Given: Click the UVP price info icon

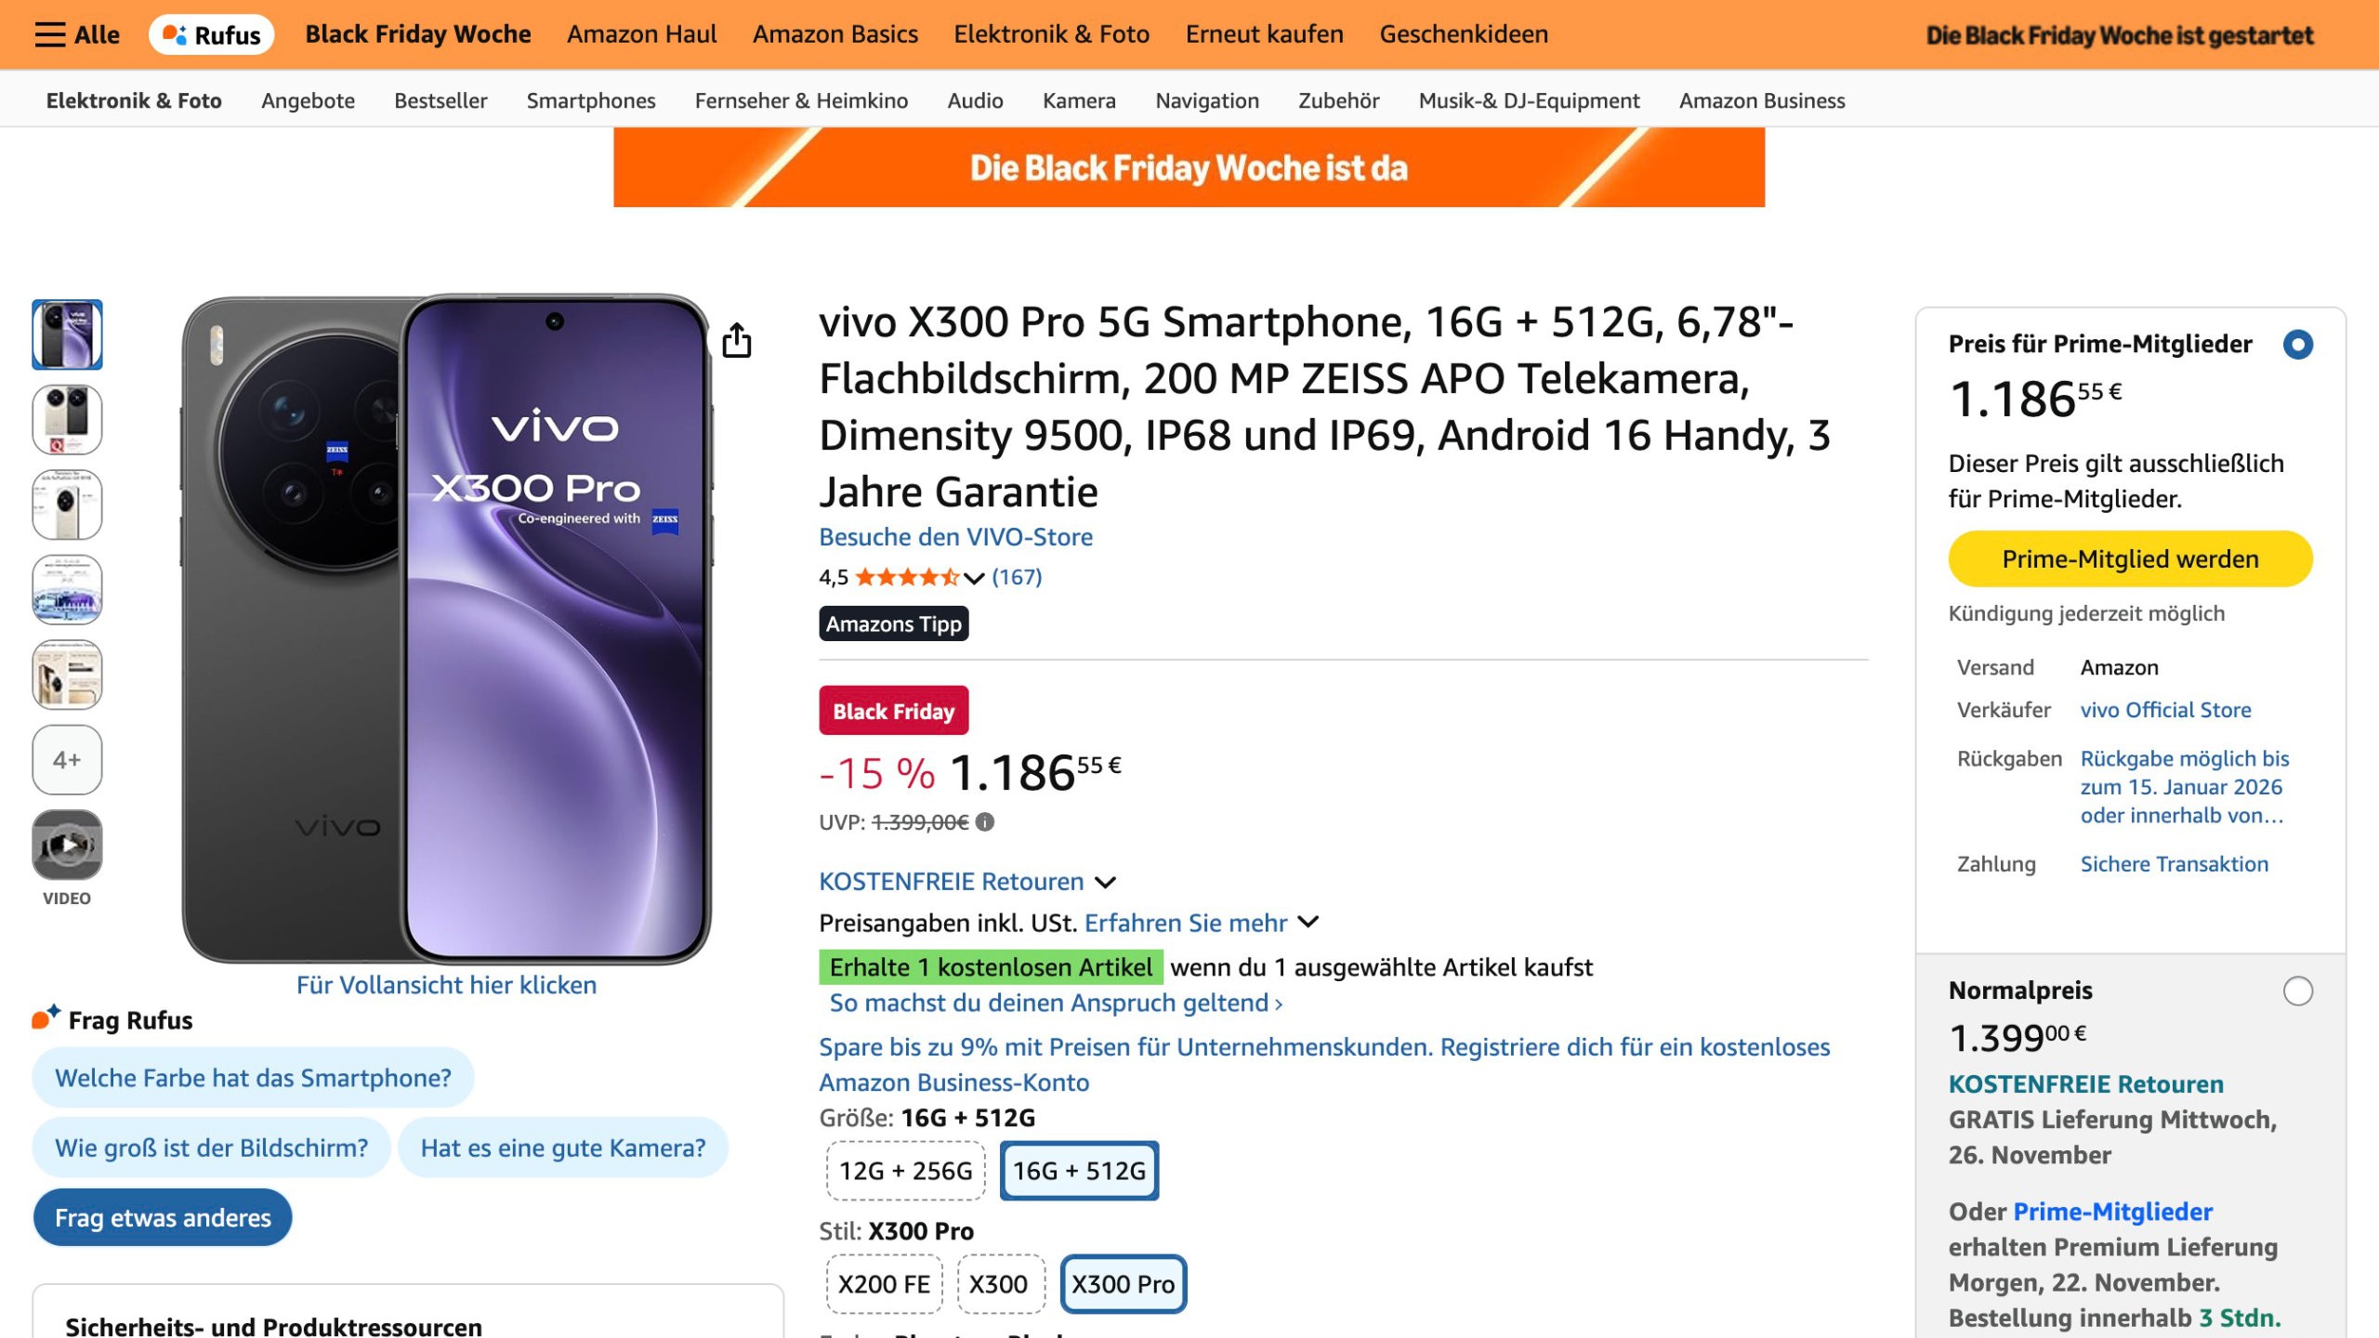Looking at the screenshot, I should [985, 822].
